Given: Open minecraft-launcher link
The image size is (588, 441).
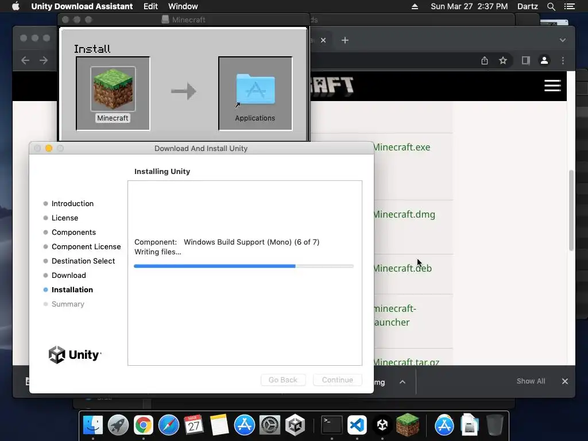Looking at the screenshot, I should [395, 315].
